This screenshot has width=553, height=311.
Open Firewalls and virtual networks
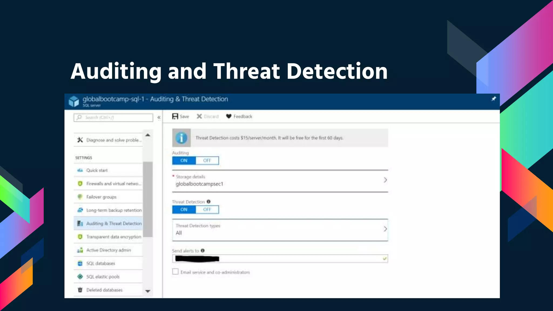point(108,184)
